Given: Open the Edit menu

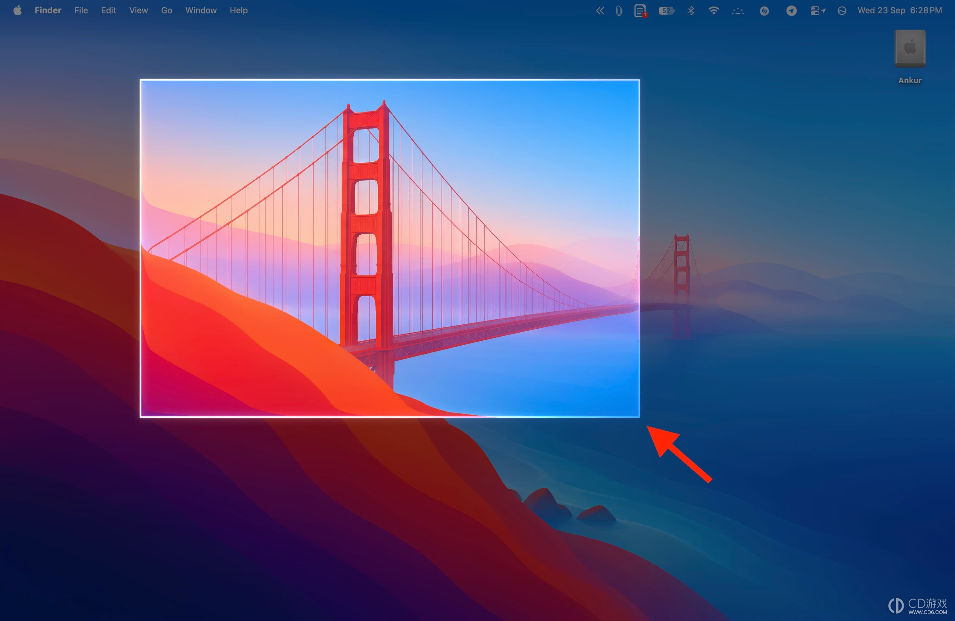Looking at the screenshot, I should tap(108, 10).
